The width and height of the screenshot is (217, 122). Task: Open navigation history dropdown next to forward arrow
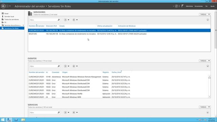10,6
